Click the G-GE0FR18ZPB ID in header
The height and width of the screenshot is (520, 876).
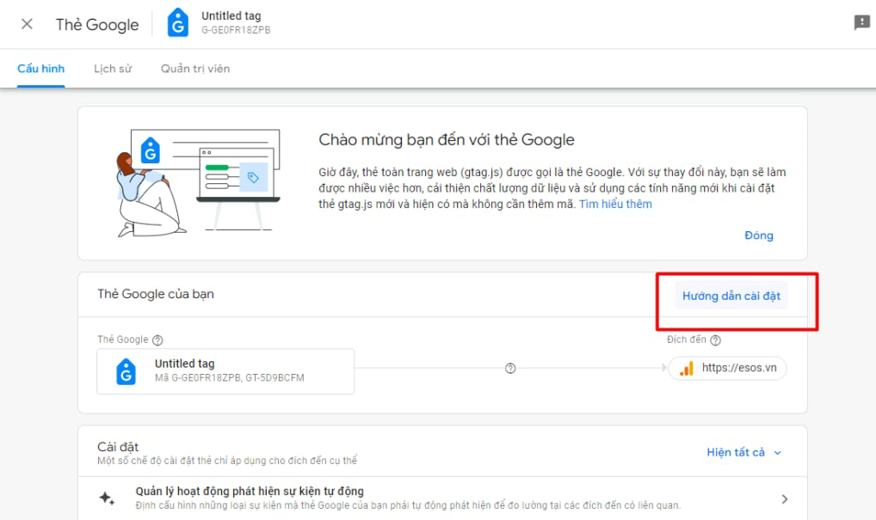click(236, 30)
